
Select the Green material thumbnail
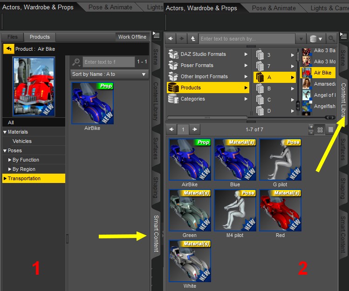click(x=190, y=210)
